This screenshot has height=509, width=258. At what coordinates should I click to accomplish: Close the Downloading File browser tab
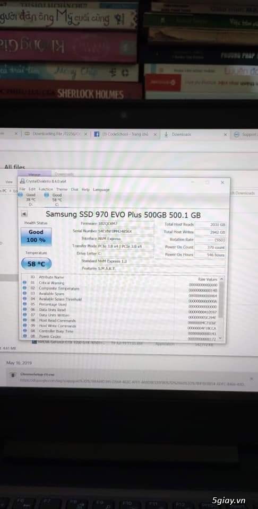pyautogui.click(x=87, y=134)
